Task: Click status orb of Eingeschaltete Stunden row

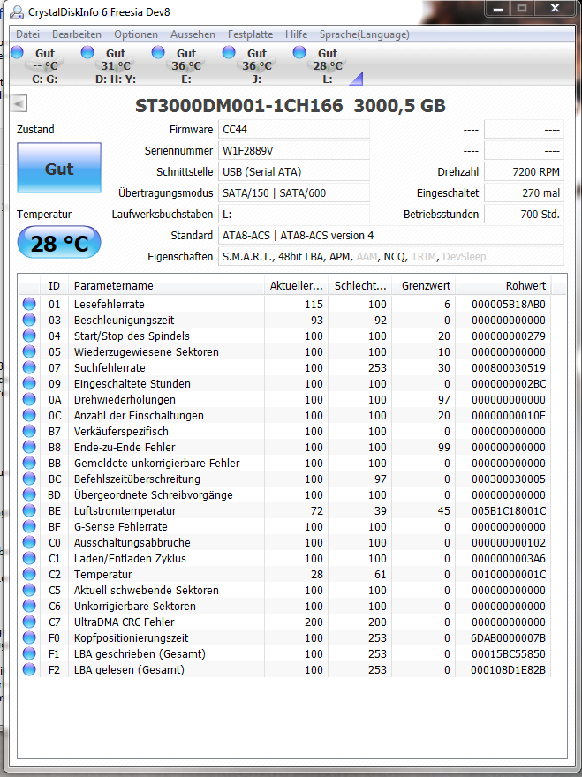Action: [x=29, y=383]
